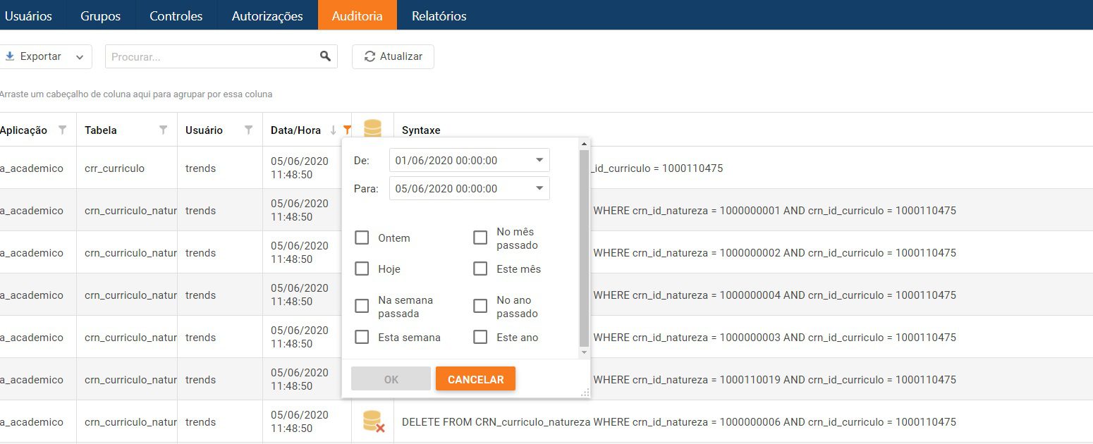Open the Para date dropdown

pos(539,189)
